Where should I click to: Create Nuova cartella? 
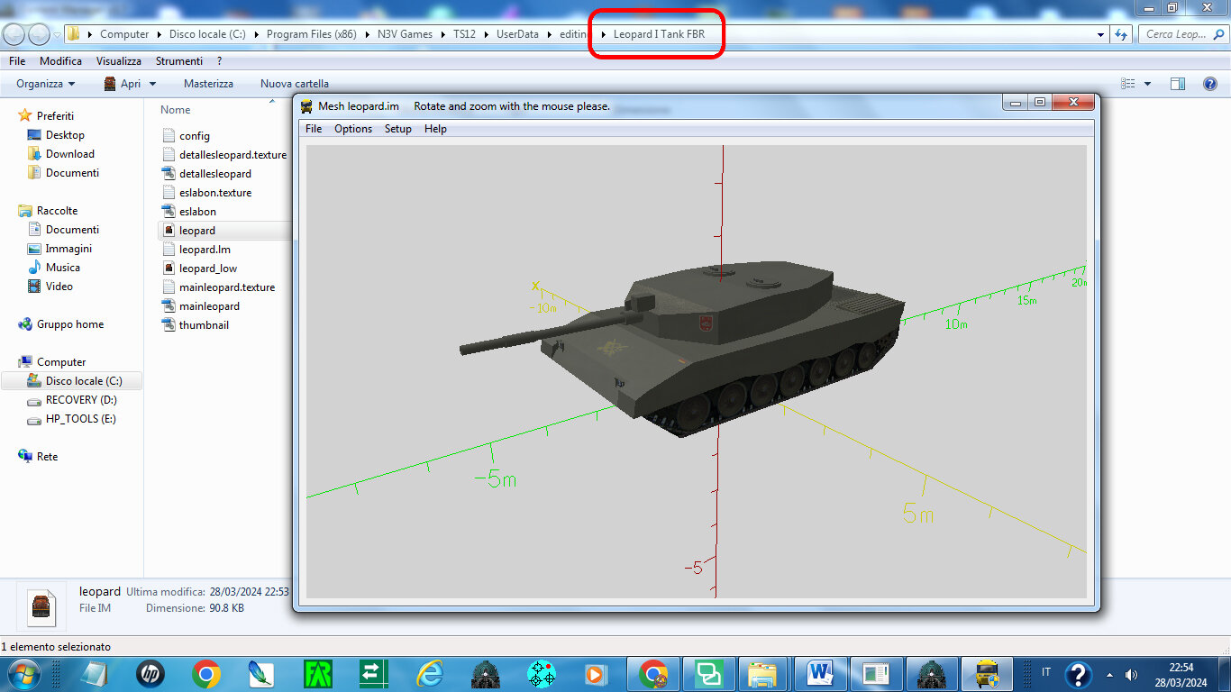[295, 84]
